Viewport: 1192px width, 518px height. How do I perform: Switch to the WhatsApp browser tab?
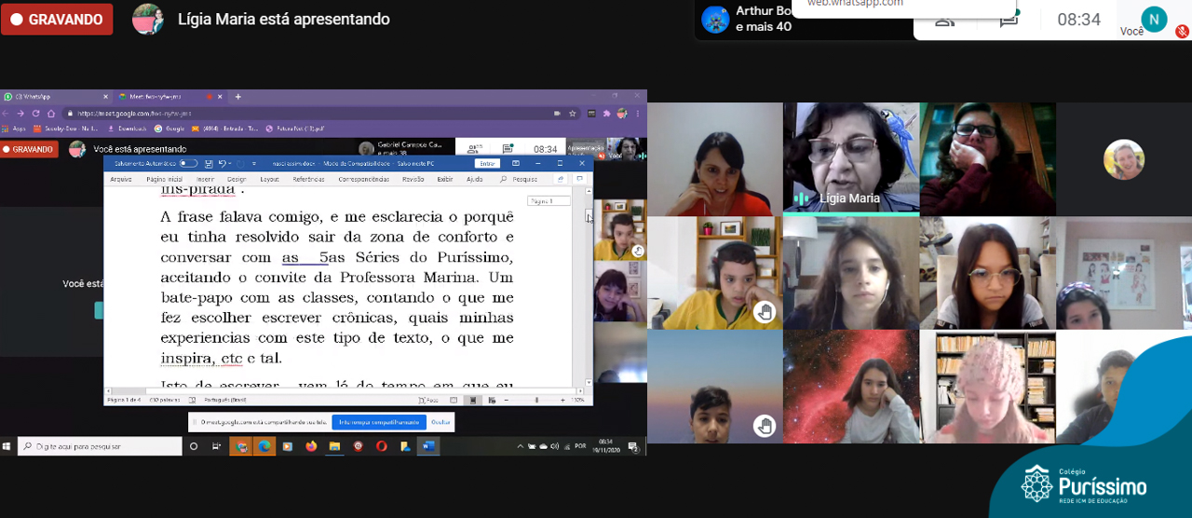37,97
